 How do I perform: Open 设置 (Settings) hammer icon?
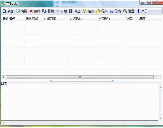point(125,11)
